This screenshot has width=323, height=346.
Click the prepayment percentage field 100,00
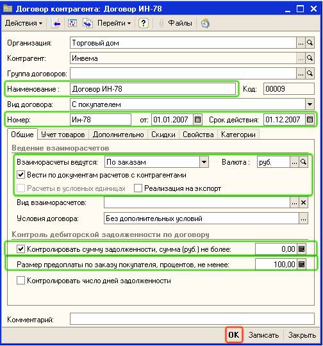pos(276,264)
